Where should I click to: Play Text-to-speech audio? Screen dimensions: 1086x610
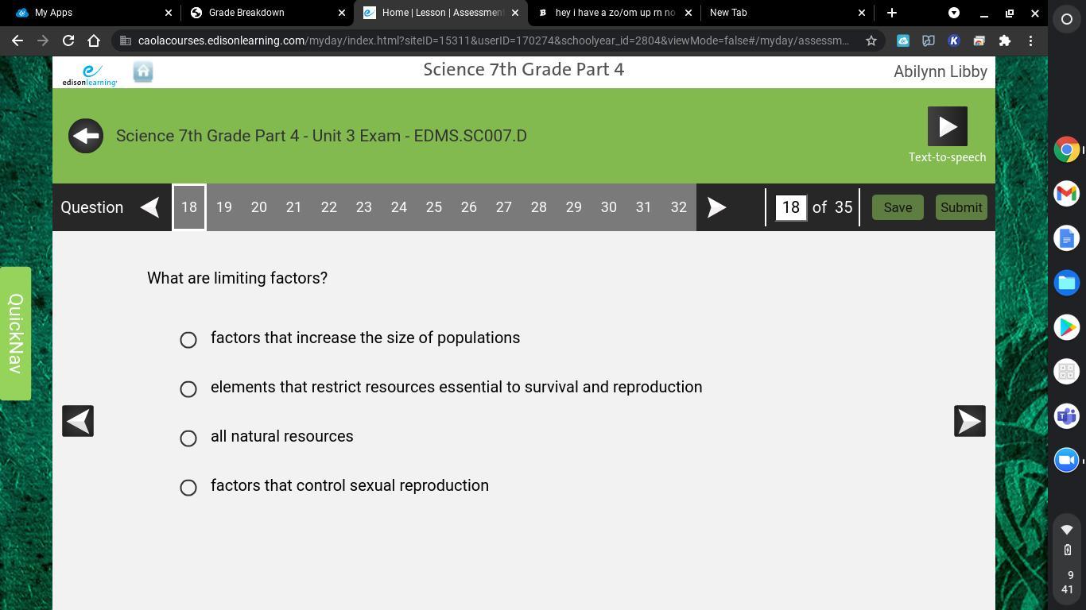click(x=947, y=126)
